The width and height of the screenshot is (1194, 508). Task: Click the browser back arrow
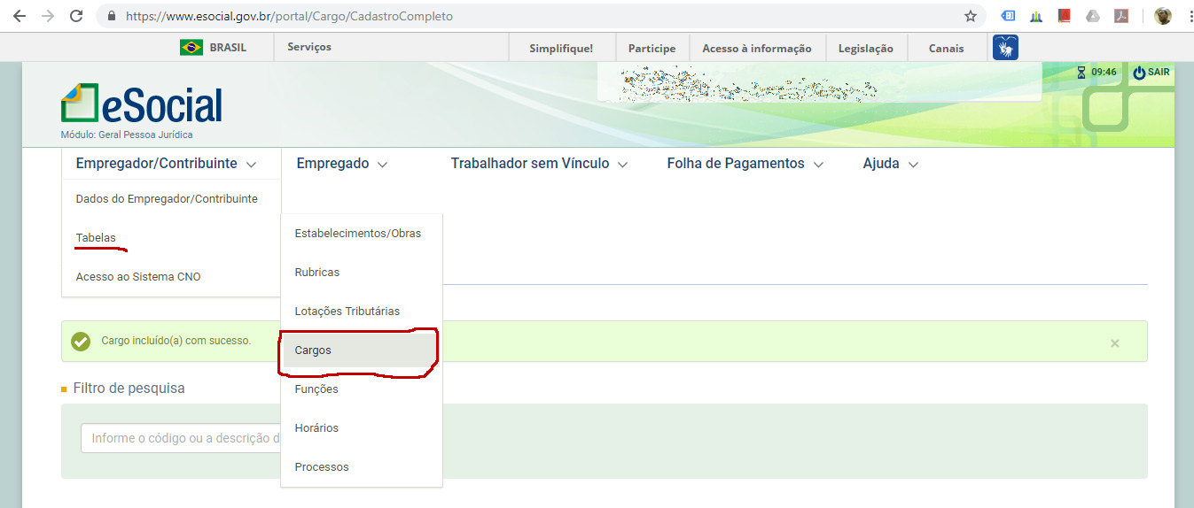20,16
